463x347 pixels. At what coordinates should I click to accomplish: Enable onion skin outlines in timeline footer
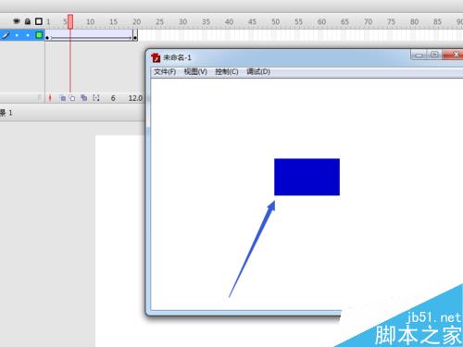[x=72, y=98]
